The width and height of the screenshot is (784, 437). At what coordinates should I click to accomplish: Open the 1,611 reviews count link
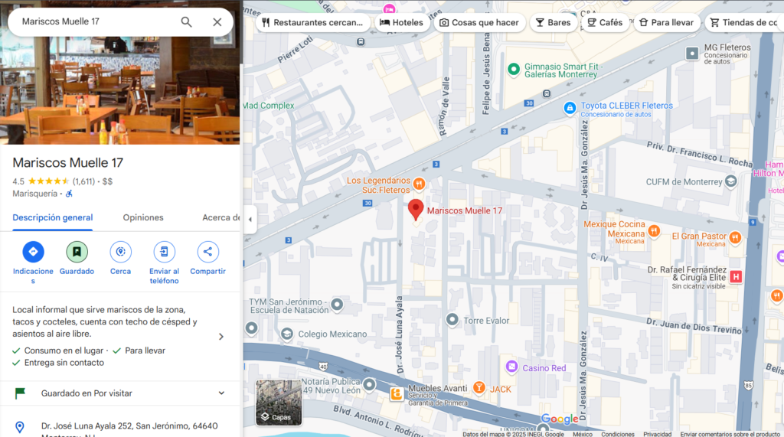coord(83,181)
